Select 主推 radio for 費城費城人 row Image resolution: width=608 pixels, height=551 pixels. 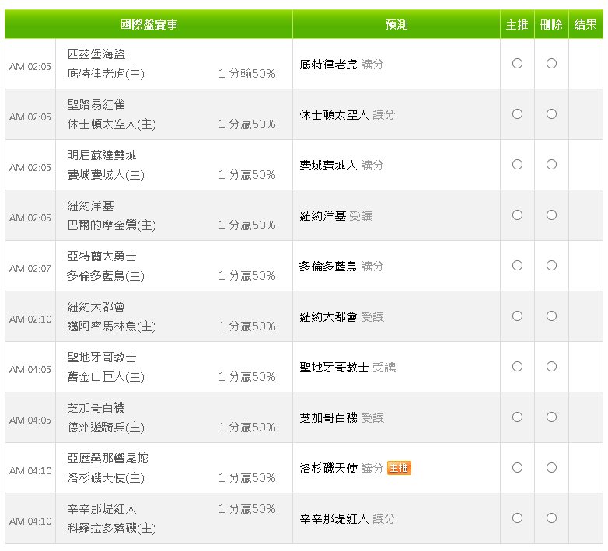[517, 165]
